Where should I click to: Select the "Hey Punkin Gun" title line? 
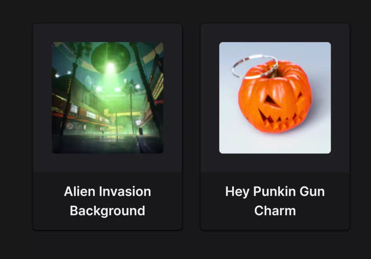coord(275,192)
